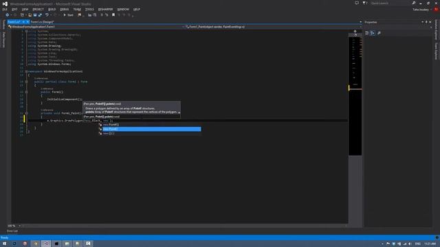Open the Data Sources side tab

[3, 40]
